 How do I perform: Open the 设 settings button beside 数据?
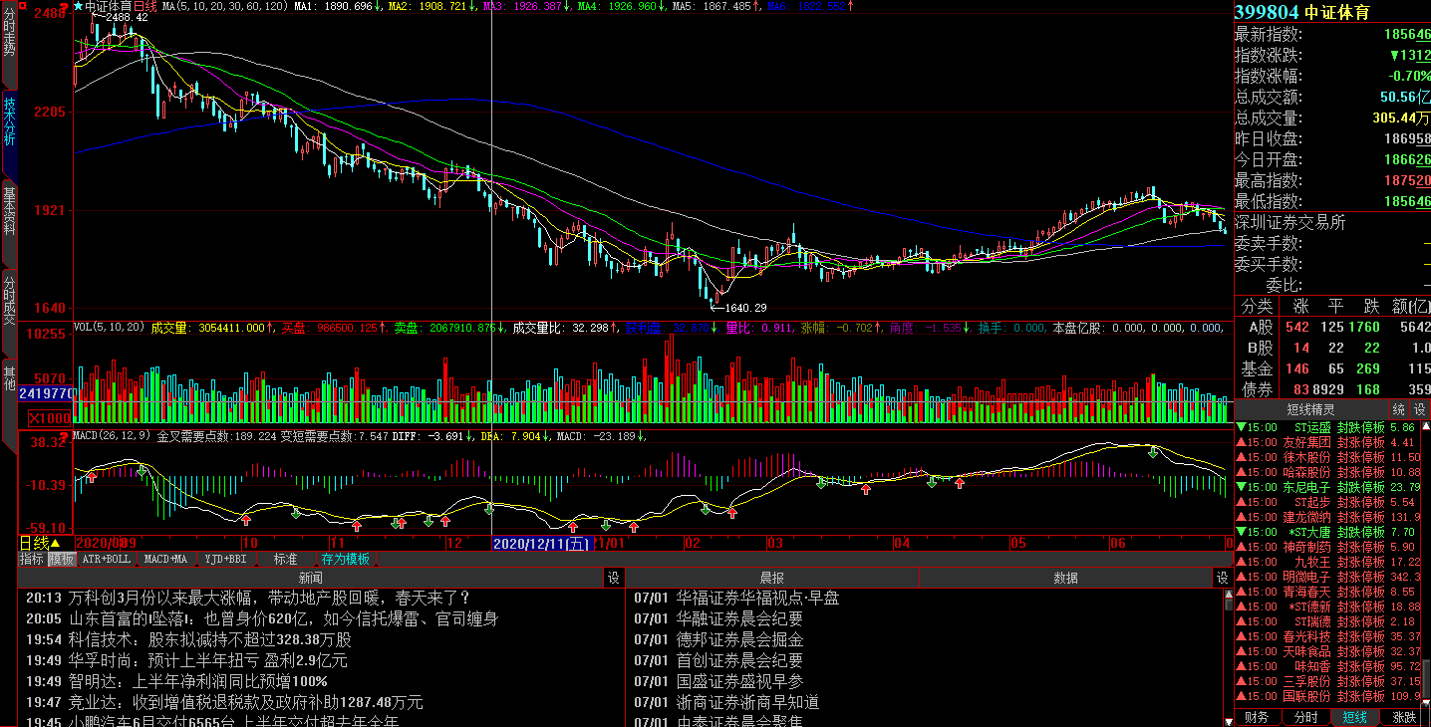tap(1222, 578)
